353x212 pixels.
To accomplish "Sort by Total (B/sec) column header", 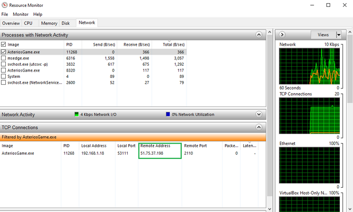I will [x=169, y=45].
